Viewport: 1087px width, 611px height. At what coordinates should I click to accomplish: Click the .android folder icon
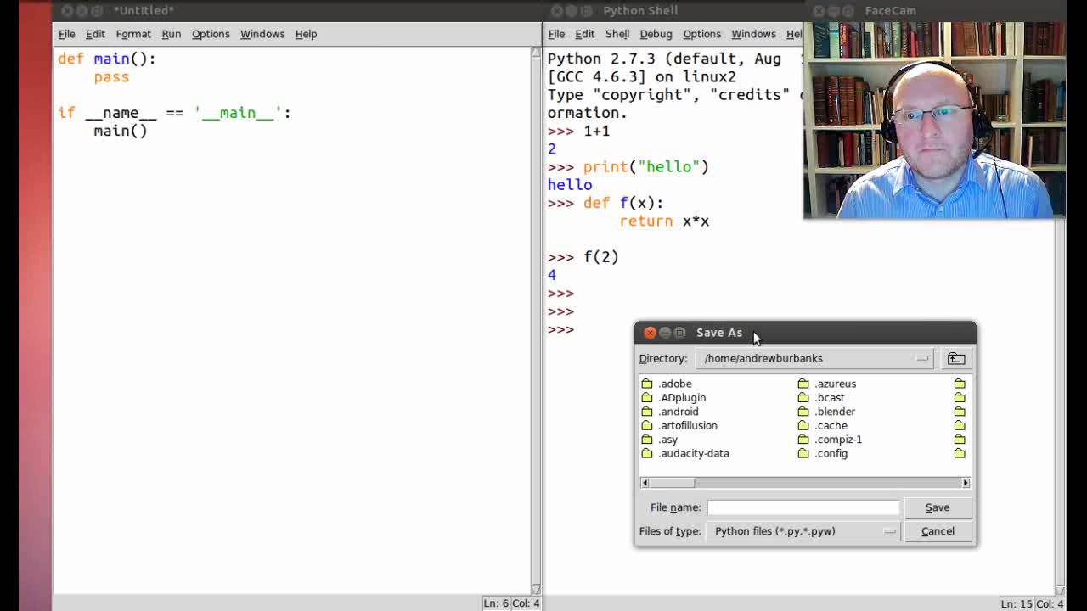[647, 412]
